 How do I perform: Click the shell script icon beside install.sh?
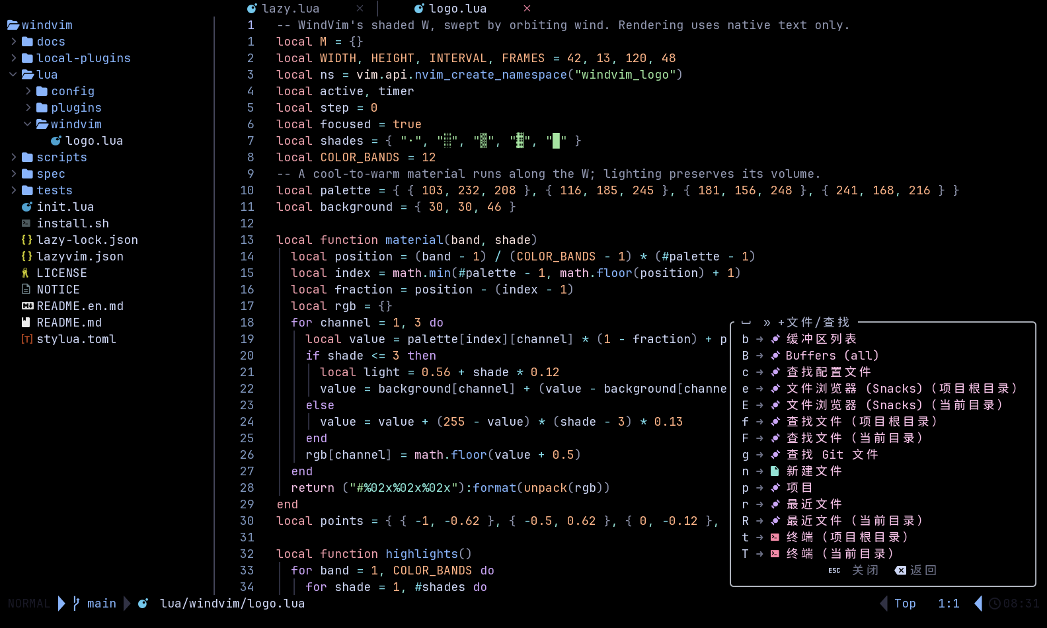[x=26, y=223]
